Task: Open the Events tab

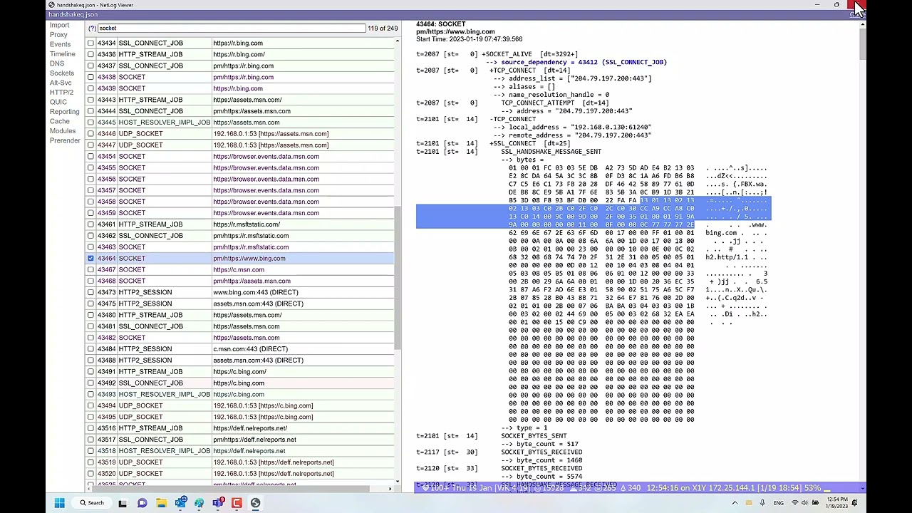Action: coord(60,44)
